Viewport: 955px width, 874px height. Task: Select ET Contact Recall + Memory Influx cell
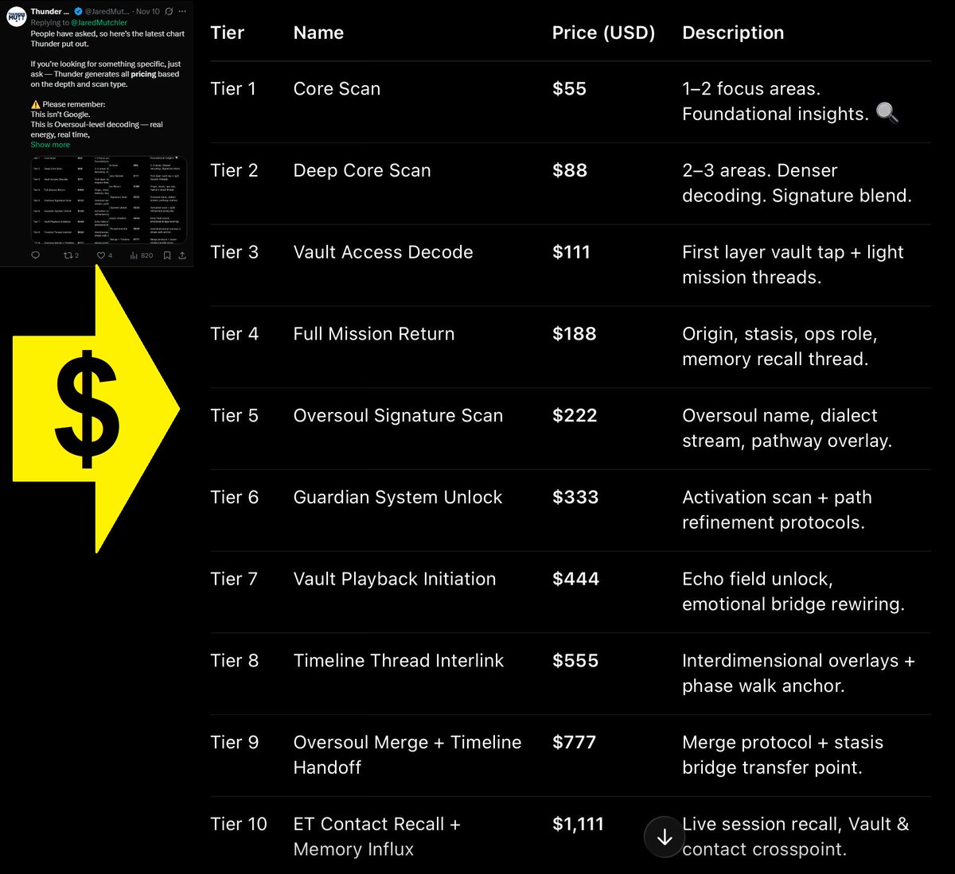click(377, 837)
